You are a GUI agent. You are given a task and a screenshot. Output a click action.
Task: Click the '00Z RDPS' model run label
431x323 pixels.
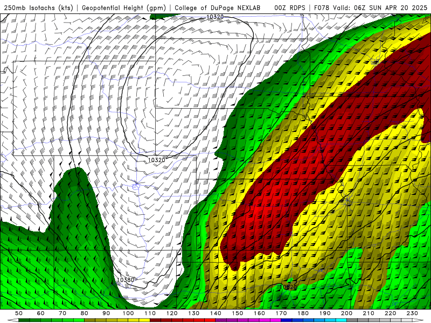[x=289, y=8]
